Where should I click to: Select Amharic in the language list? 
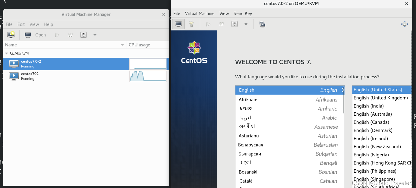[x=290, y=109]
